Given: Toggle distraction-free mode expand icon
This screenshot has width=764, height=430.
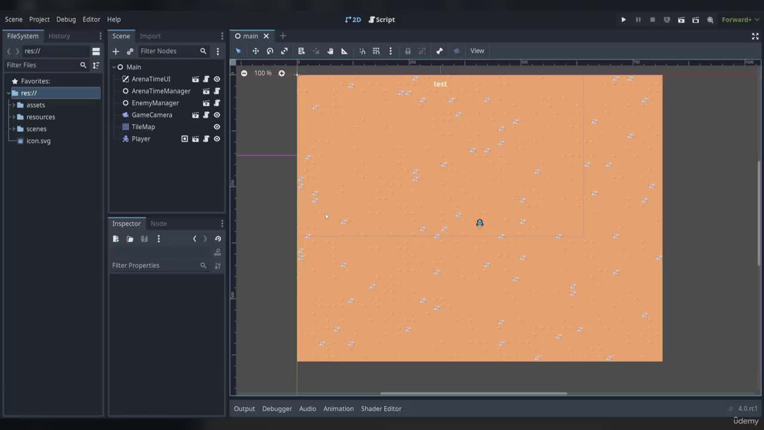Looking at the screenshot, I should point(755,36).
